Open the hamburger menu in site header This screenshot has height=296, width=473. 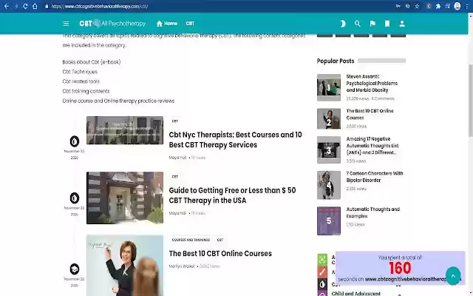point(66,24)
